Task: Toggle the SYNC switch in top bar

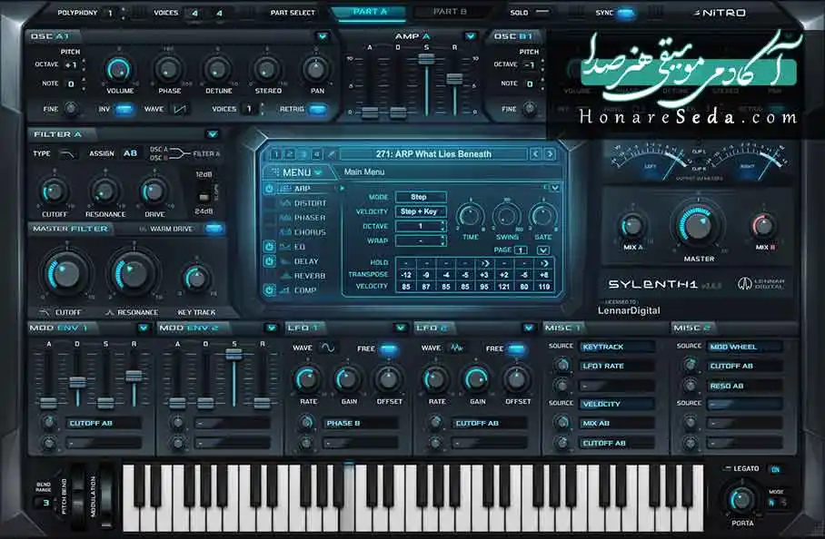Action: coord(626,13)
